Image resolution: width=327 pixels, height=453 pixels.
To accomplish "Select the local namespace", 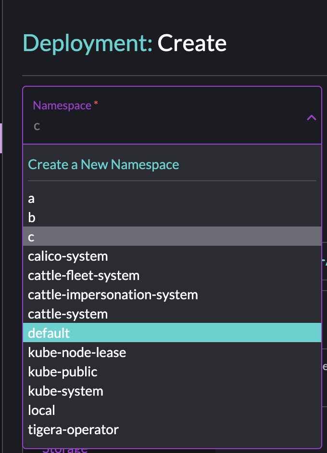I will tap(41, 410).
